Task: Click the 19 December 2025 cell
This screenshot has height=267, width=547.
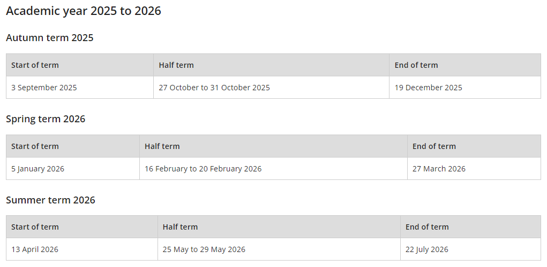Action: (x=465, y=88)
